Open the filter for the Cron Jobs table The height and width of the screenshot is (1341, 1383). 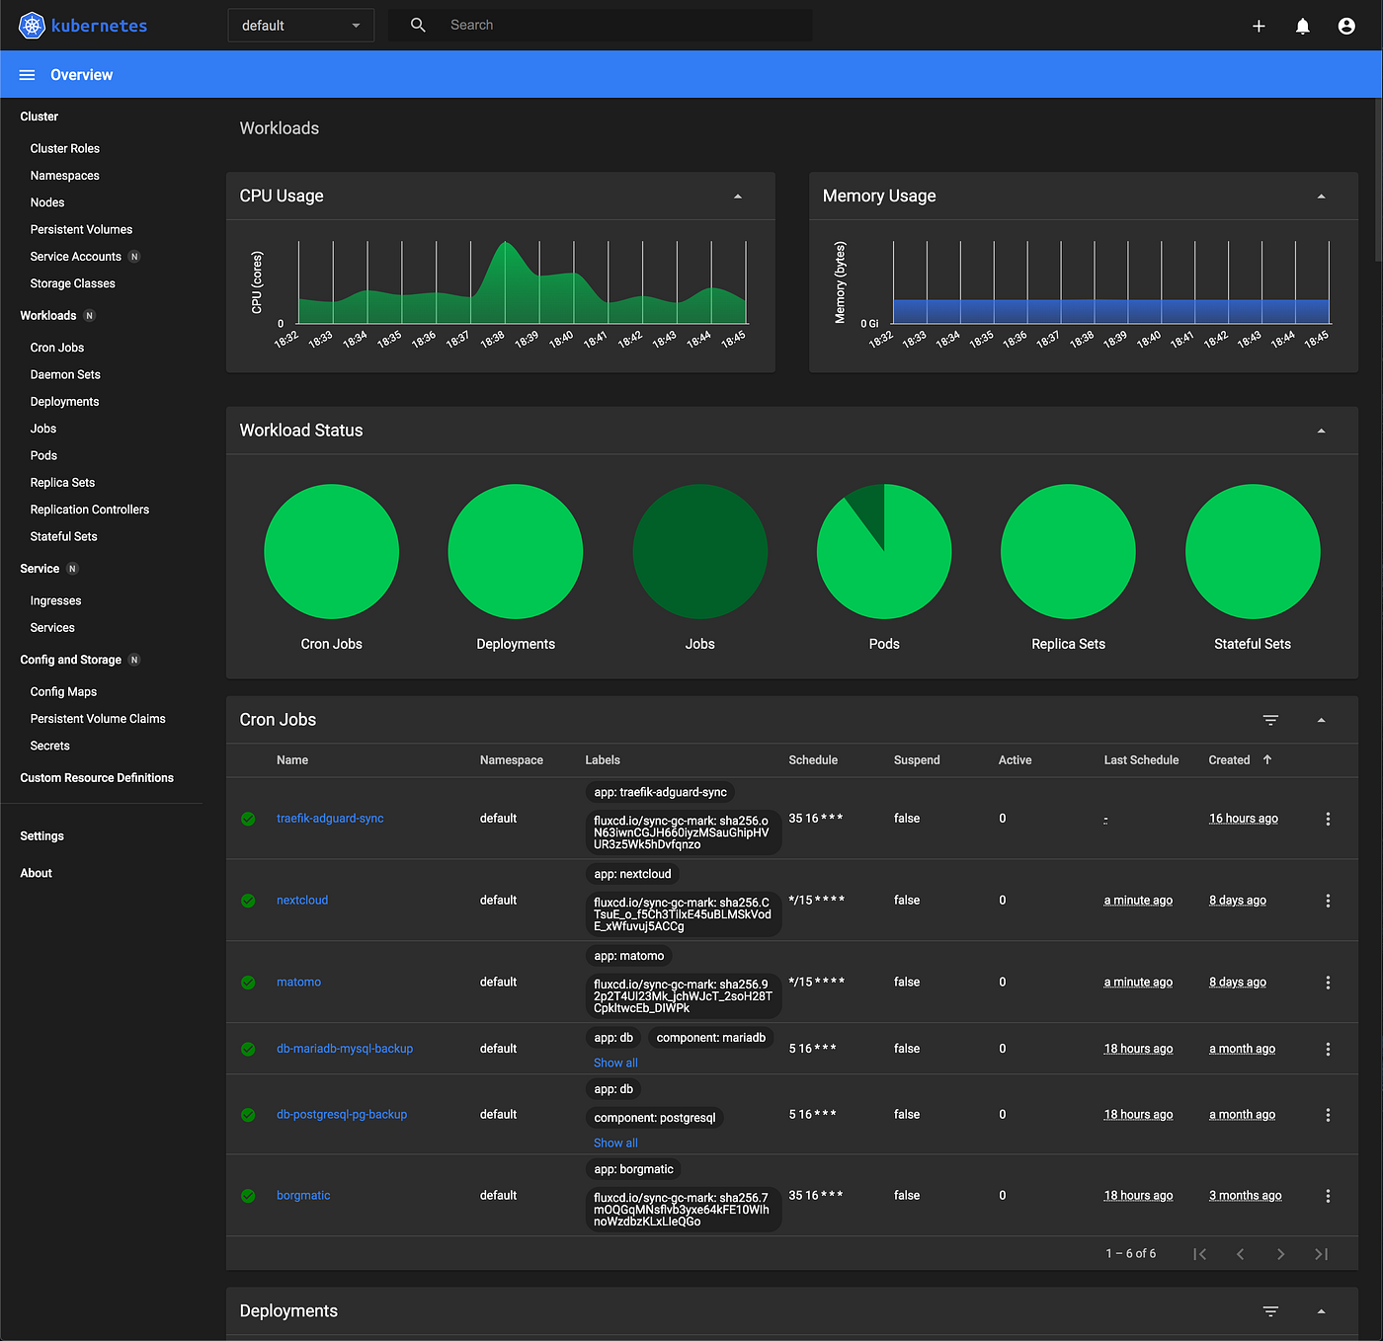pyautogui.click(x=1269, y=720)
